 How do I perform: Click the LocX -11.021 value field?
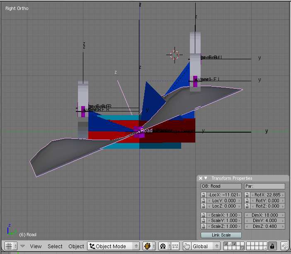(x=224, y=195)
